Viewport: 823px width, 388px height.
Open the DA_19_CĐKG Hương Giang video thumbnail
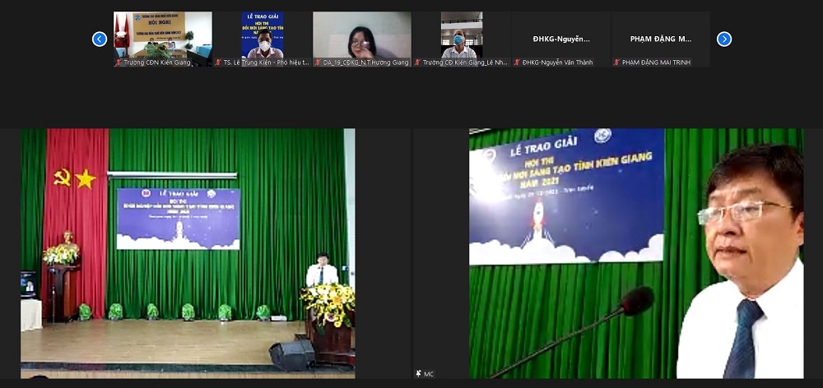pyautogui.click(x=362, y=35)
